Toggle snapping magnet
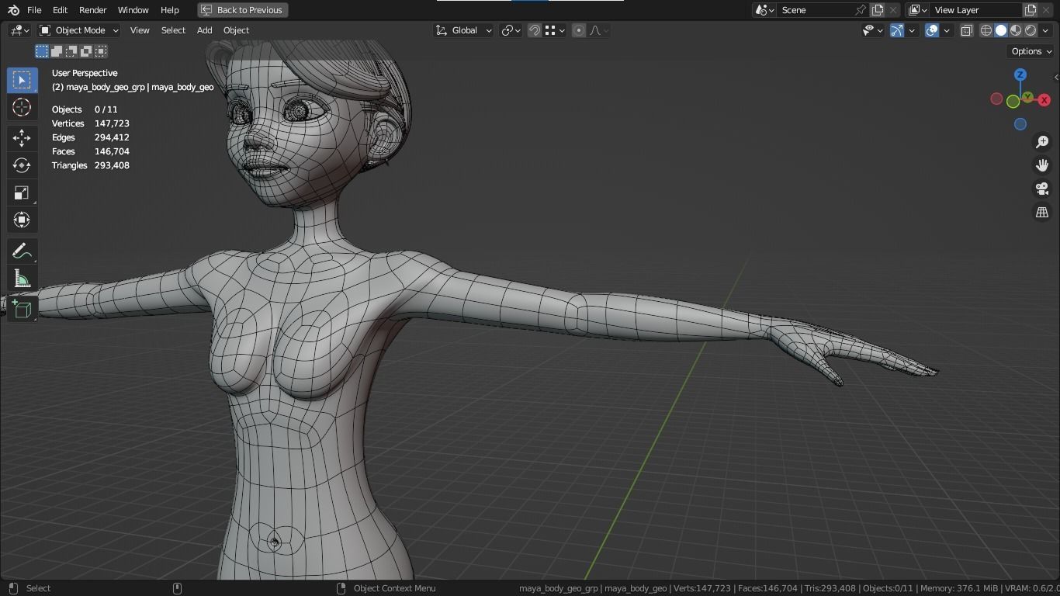The height and width of the screenshot is (596, 1060). click(x=535, y=30)
